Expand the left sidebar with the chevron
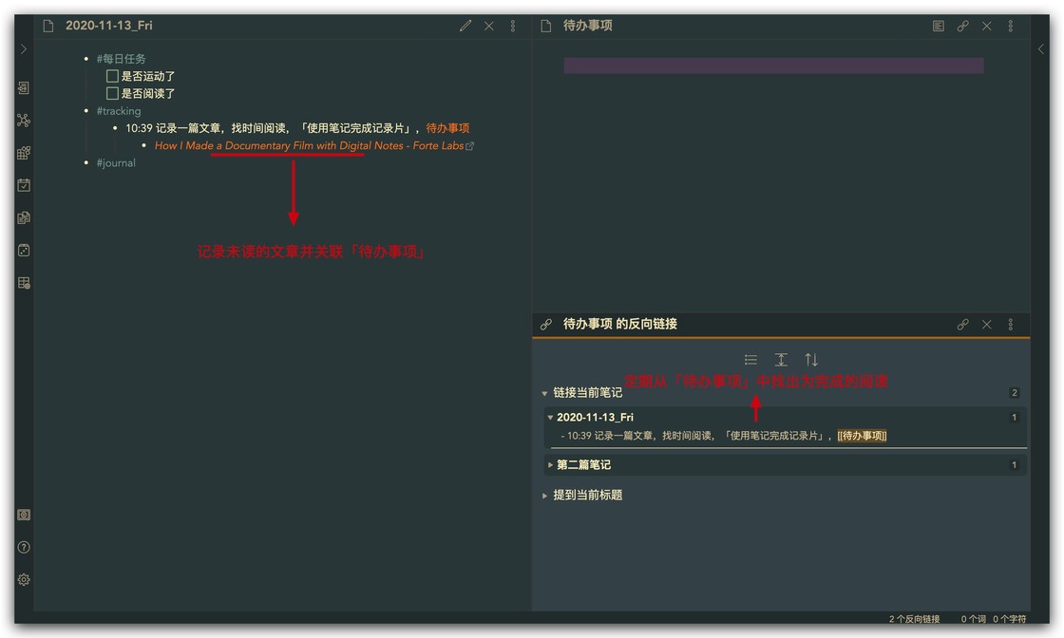This screenshot has height=638, width=1064. click(x=24, y=49)
